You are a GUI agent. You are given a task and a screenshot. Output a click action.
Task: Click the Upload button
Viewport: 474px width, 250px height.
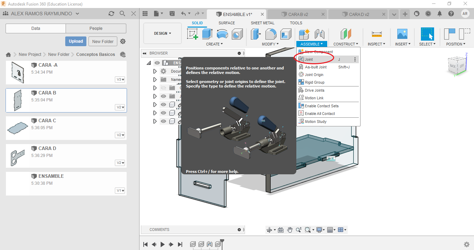tap(76, 41)
